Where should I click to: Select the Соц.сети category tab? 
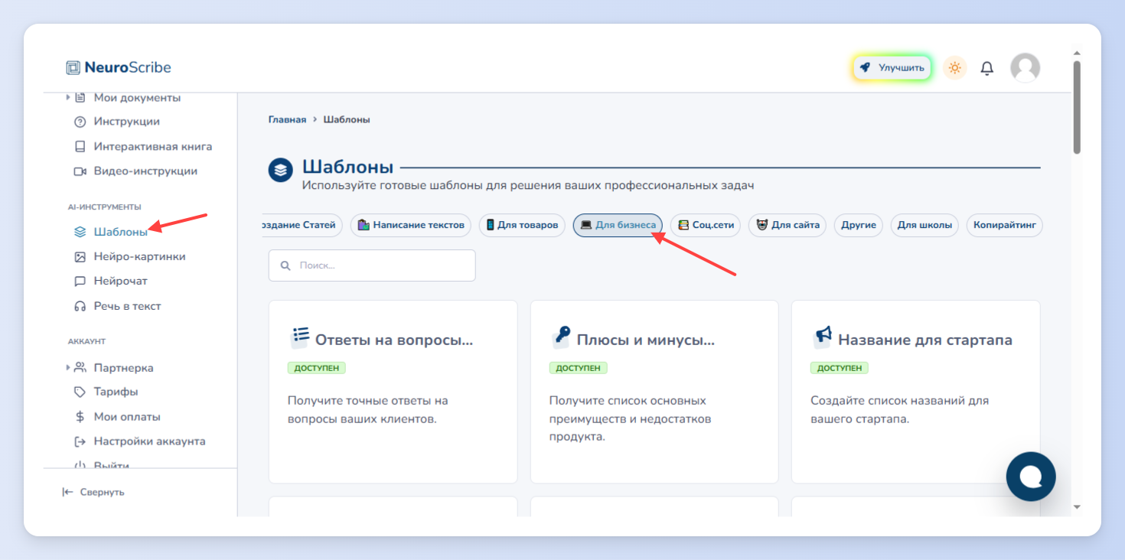[x=706, y=225]
